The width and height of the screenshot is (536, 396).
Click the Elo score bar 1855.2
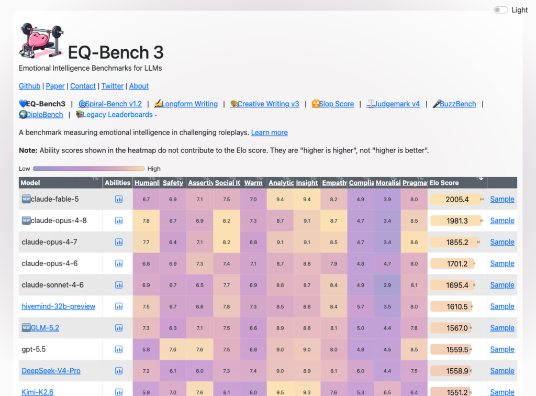pyautogui.click(x=454, y=242)
